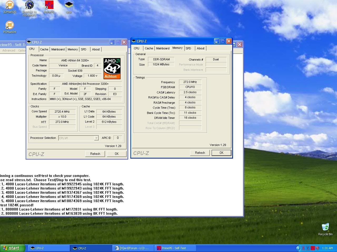Switch to the [H]ard|Forum taskbar button
Image resolution: width=337 pixels, height=252 pixels.
133,248
